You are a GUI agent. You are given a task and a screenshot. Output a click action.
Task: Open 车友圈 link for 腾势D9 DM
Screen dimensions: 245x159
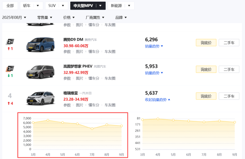coord(110,52)
